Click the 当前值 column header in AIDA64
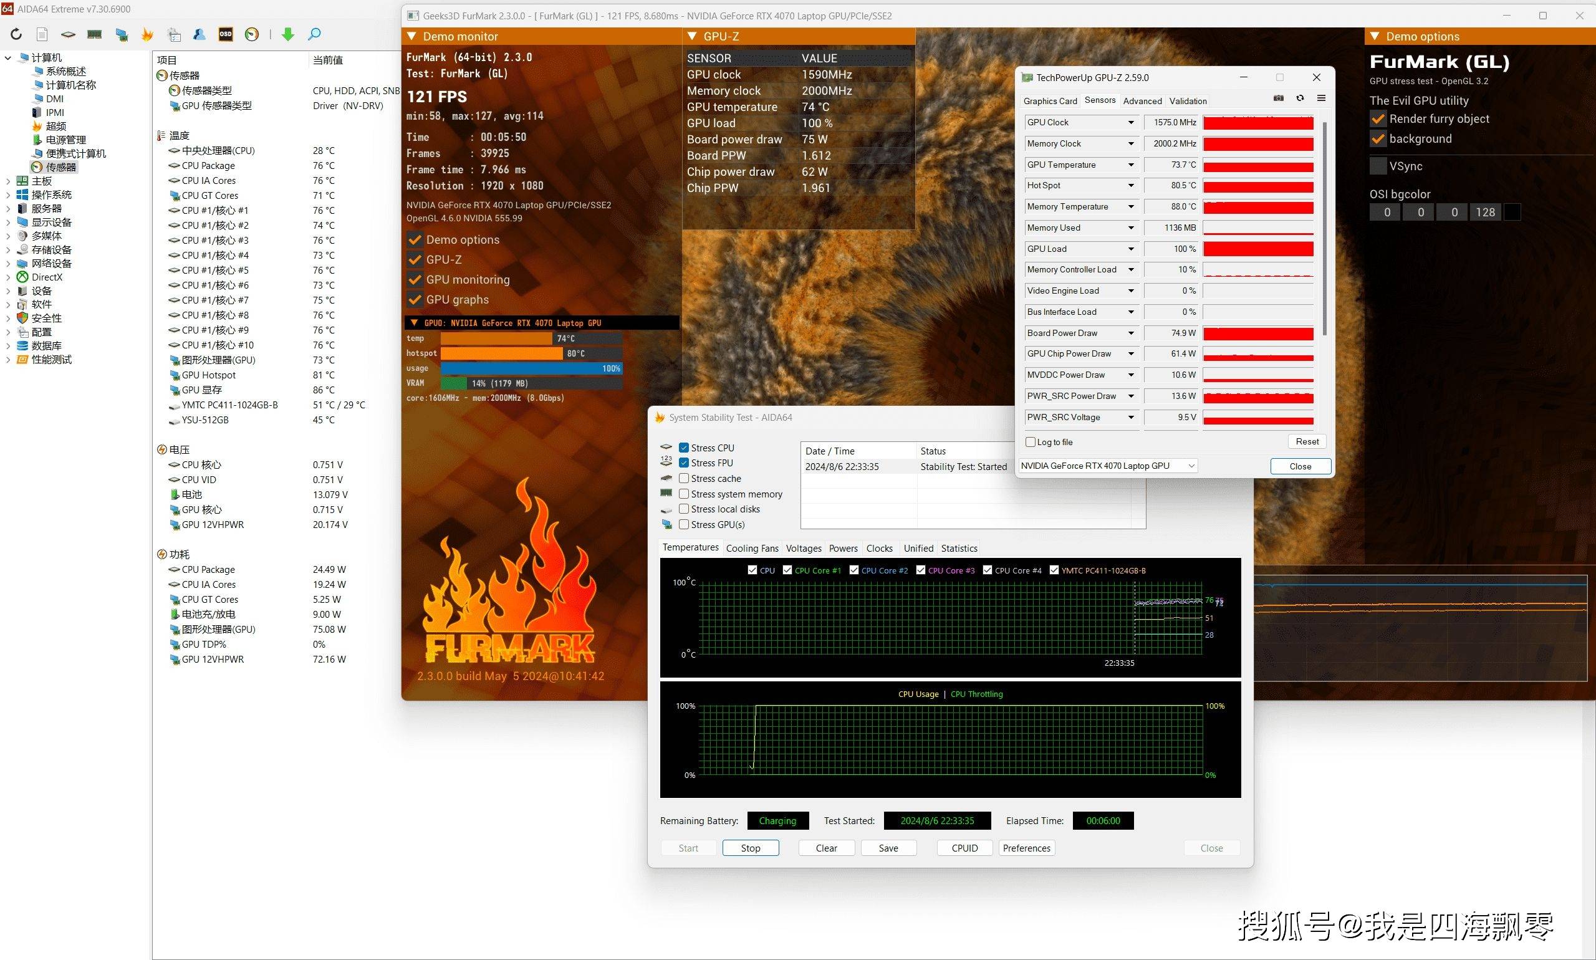The height and width of the screenshot is (960, 1596). pyautogui.click(x=328, y=60)
